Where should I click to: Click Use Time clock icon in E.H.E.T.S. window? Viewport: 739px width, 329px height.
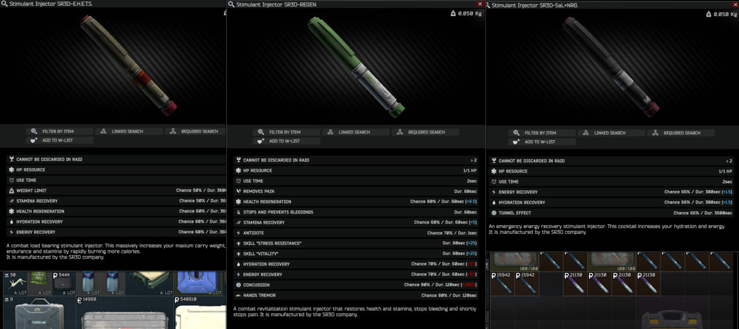pyautogui.click(x=12, y=180)
